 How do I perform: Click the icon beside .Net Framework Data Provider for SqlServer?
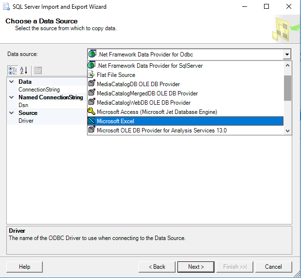tap(91, 65)
